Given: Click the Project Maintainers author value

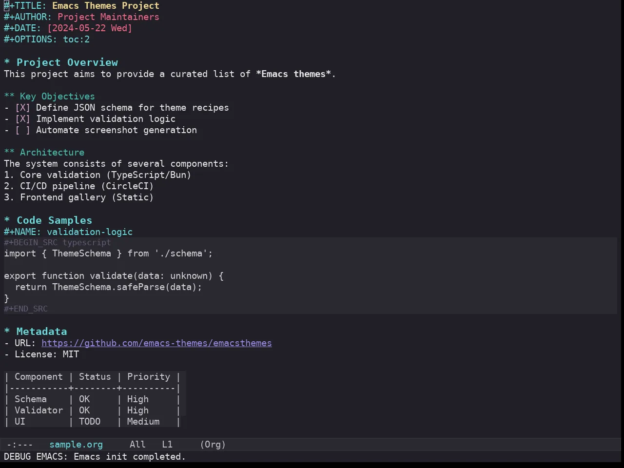Looking at the screenshot, I should pos(108,17).
